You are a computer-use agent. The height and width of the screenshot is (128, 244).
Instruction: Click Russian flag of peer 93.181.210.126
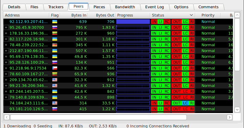[55, 109]
